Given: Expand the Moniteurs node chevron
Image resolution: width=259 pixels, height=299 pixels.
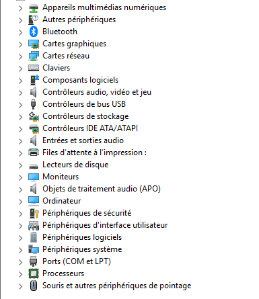Looking at the screenshot, I should pos(21,177).
